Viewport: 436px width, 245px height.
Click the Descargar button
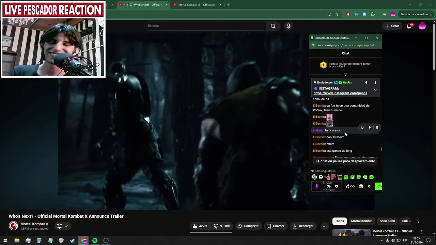pyautogui.click(x=303, y=226)
